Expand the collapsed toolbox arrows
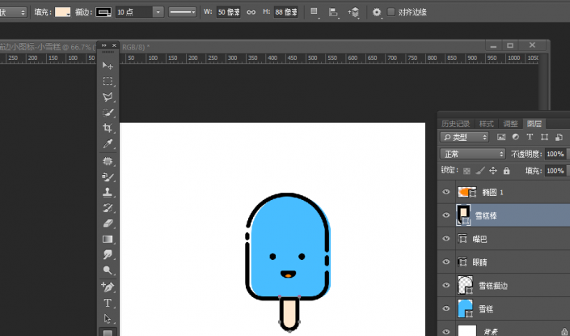The image size is (570, 336). pos(104,45)
